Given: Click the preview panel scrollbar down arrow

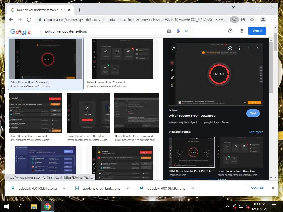Looking at the screenshot, I should (271, 178).
